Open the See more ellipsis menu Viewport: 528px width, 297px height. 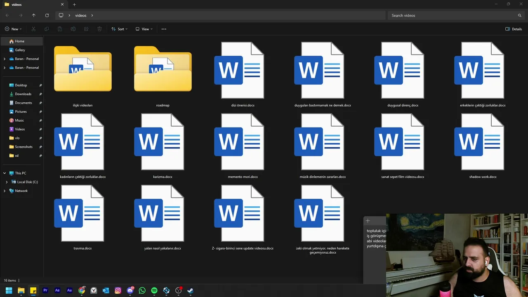click(x=164, y=29)
